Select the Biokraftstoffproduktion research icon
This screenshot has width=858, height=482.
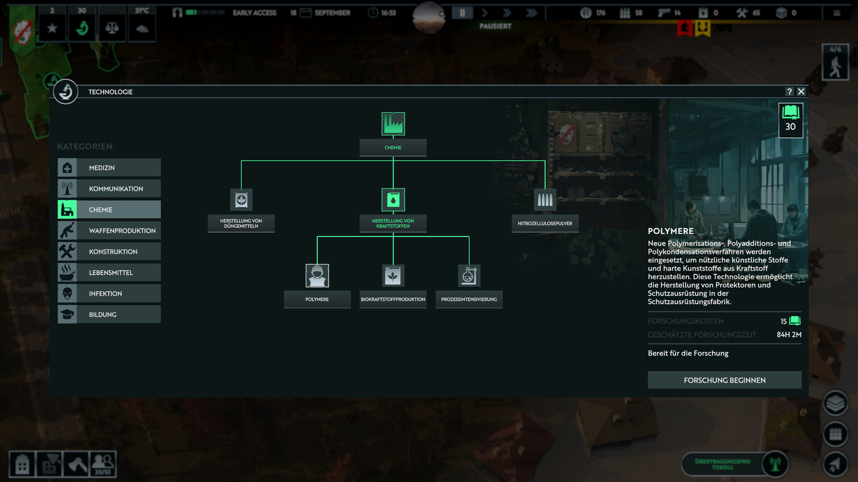pos(393,276)
